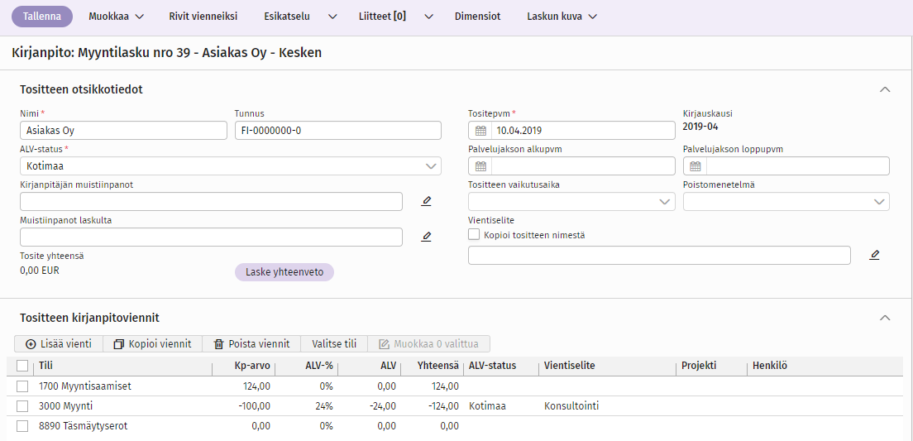The image size is (913, 441).
Task: Click the Lisää vienti button
Action: click(x=59, y=343)
